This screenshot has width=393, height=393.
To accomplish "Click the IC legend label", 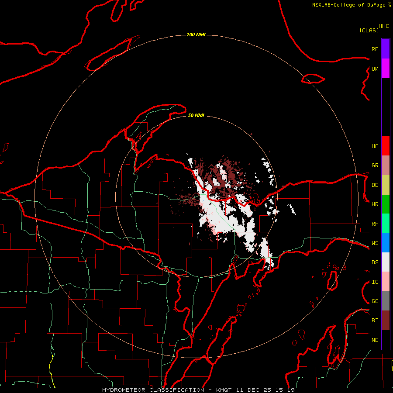I will (375, 282).
